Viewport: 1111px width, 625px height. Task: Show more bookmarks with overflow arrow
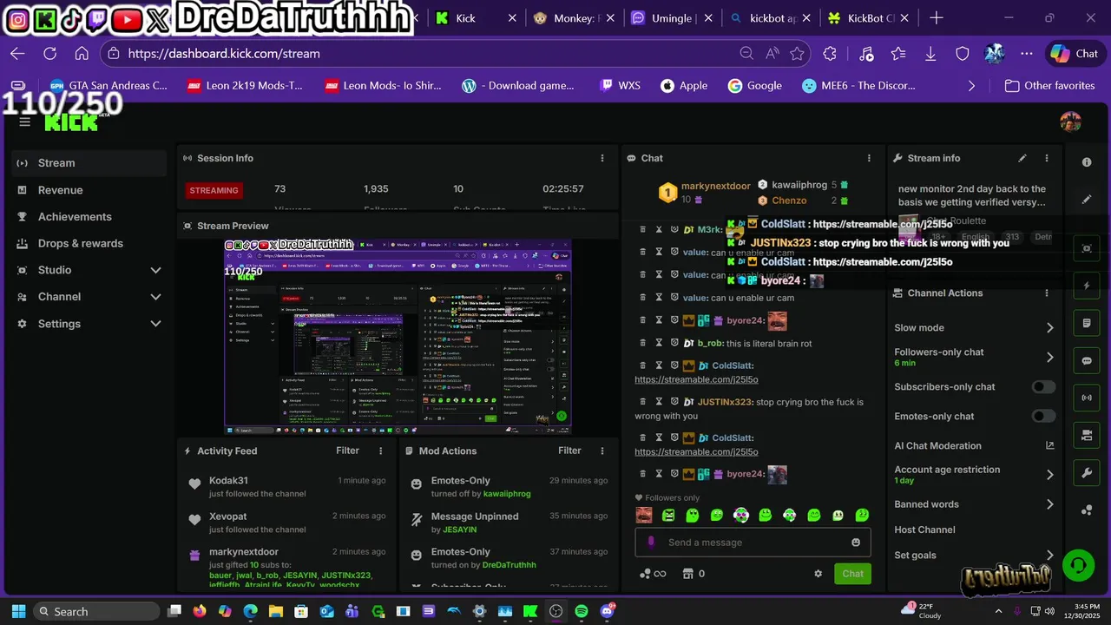971,86
